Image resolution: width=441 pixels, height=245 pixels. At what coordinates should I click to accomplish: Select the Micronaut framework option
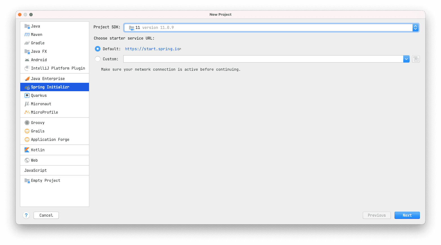(x=41, y=104)
